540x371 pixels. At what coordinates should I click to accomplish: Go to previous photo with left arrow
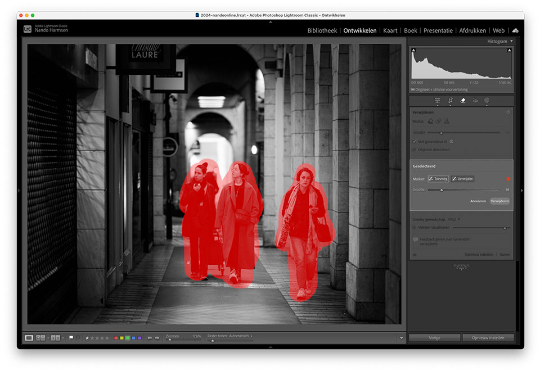pos(150,338)
